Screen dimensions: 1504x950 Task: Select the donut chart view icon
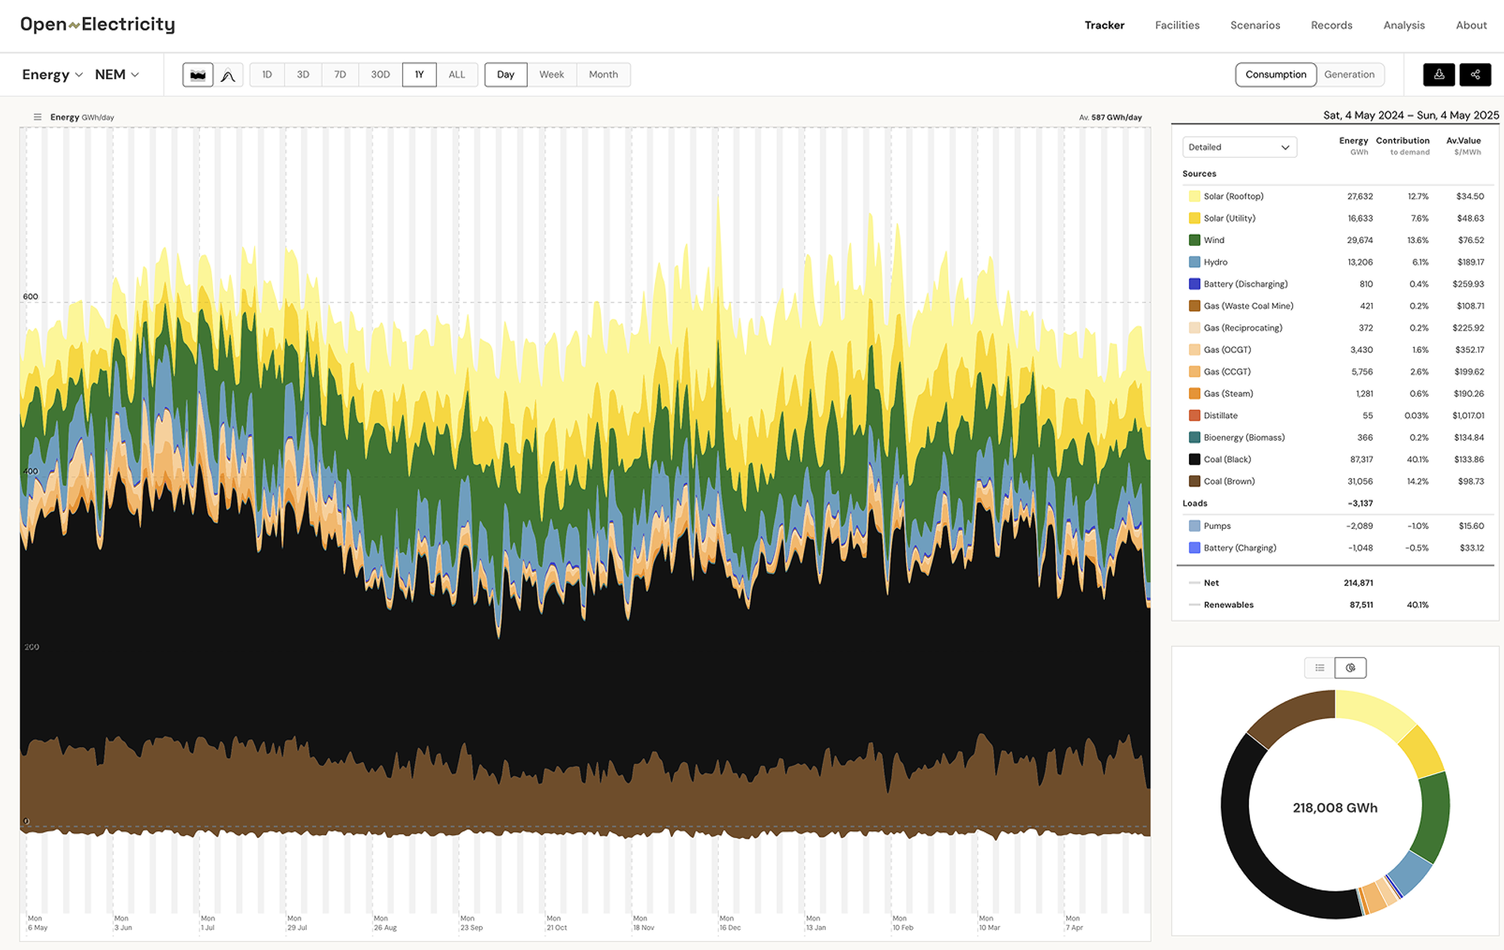[x=1351, y=668]
